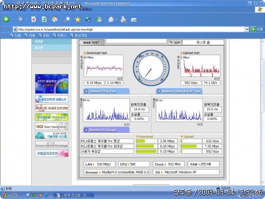The image size is (265, 199).
Task: Open the 다음 link in Links bar
Action: [x=15, y=36]
